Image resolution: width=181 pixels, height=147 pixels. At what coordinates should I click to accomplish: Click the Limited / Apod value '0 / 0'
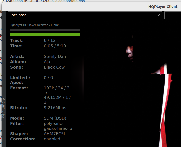click(x=48, y=78)
